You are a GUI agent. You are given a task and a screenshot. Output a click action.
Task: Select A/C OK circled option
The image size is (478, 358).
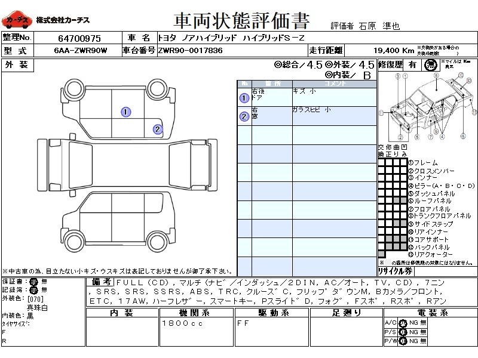coord(403,323)
